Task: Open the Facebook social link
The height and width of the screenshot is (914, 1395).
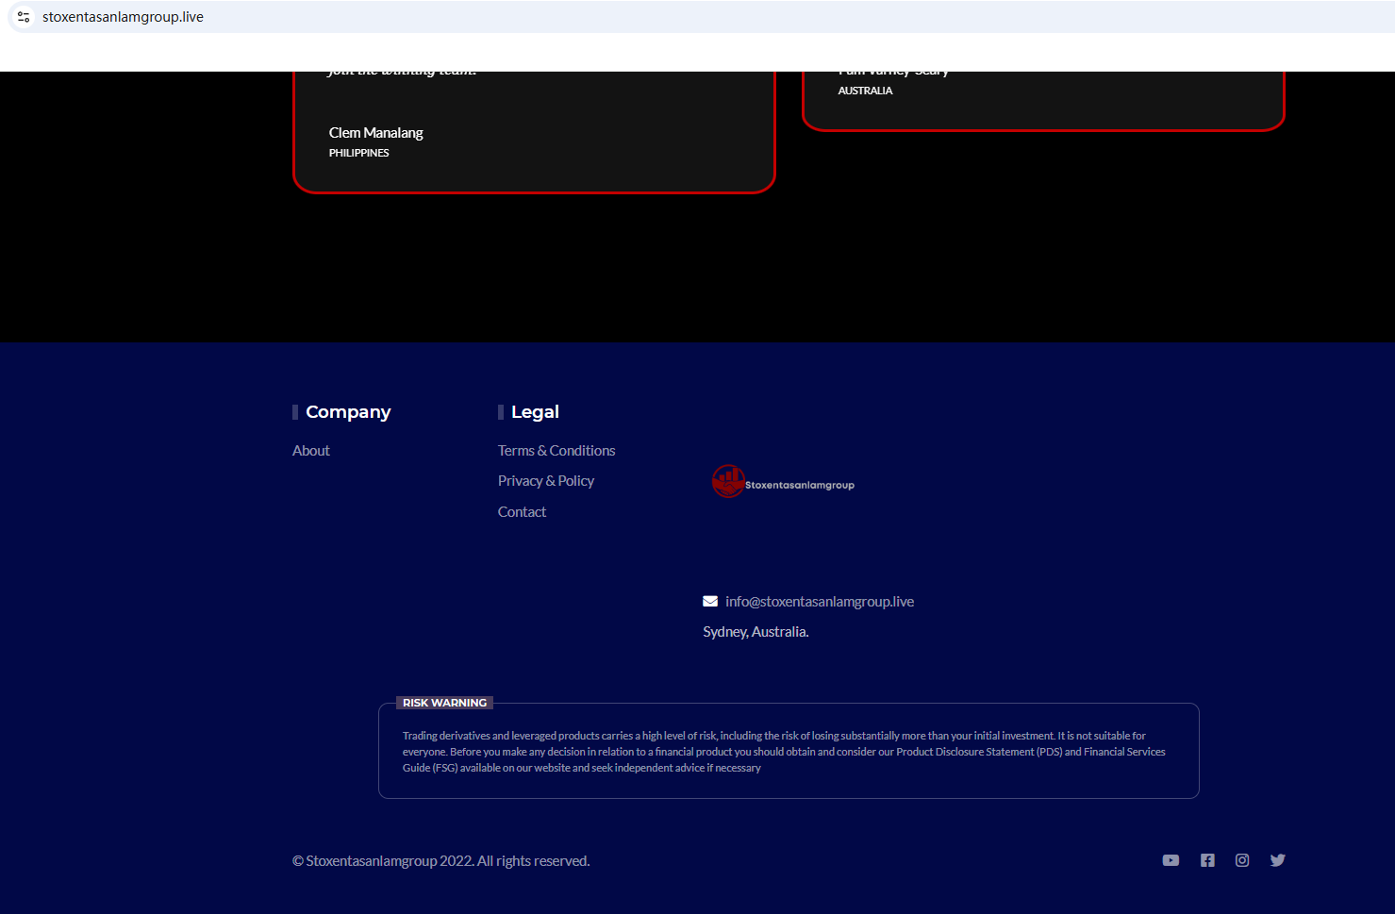Action: click(x=1207, y=860)
